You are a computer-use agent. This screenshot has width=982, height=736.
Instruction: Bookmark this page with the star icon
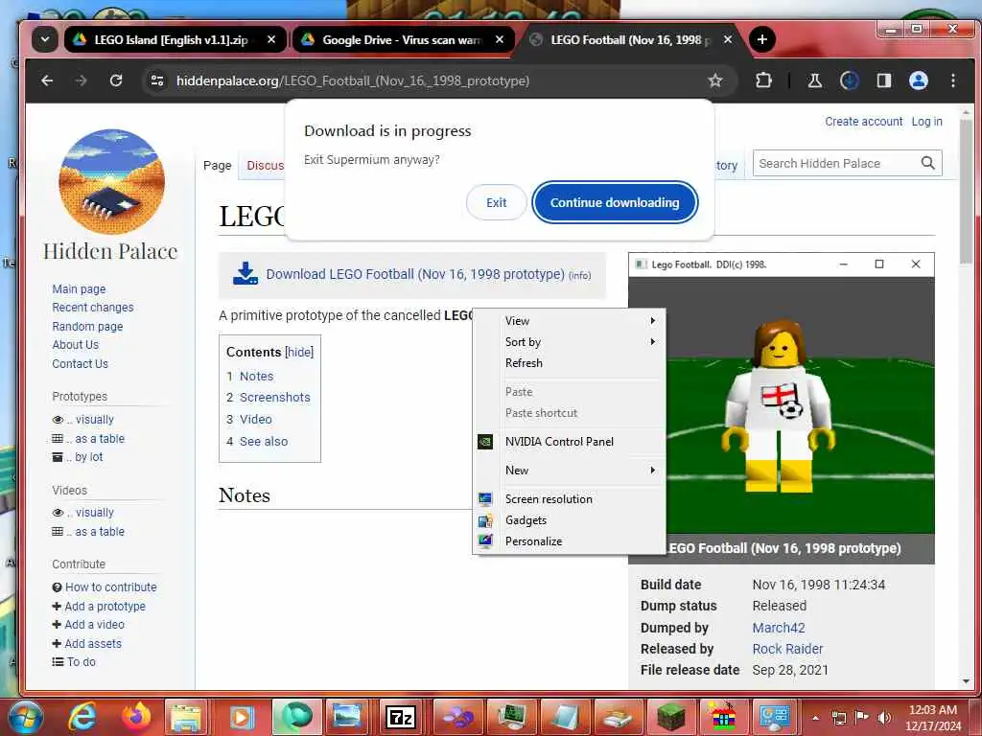[715, 80]
